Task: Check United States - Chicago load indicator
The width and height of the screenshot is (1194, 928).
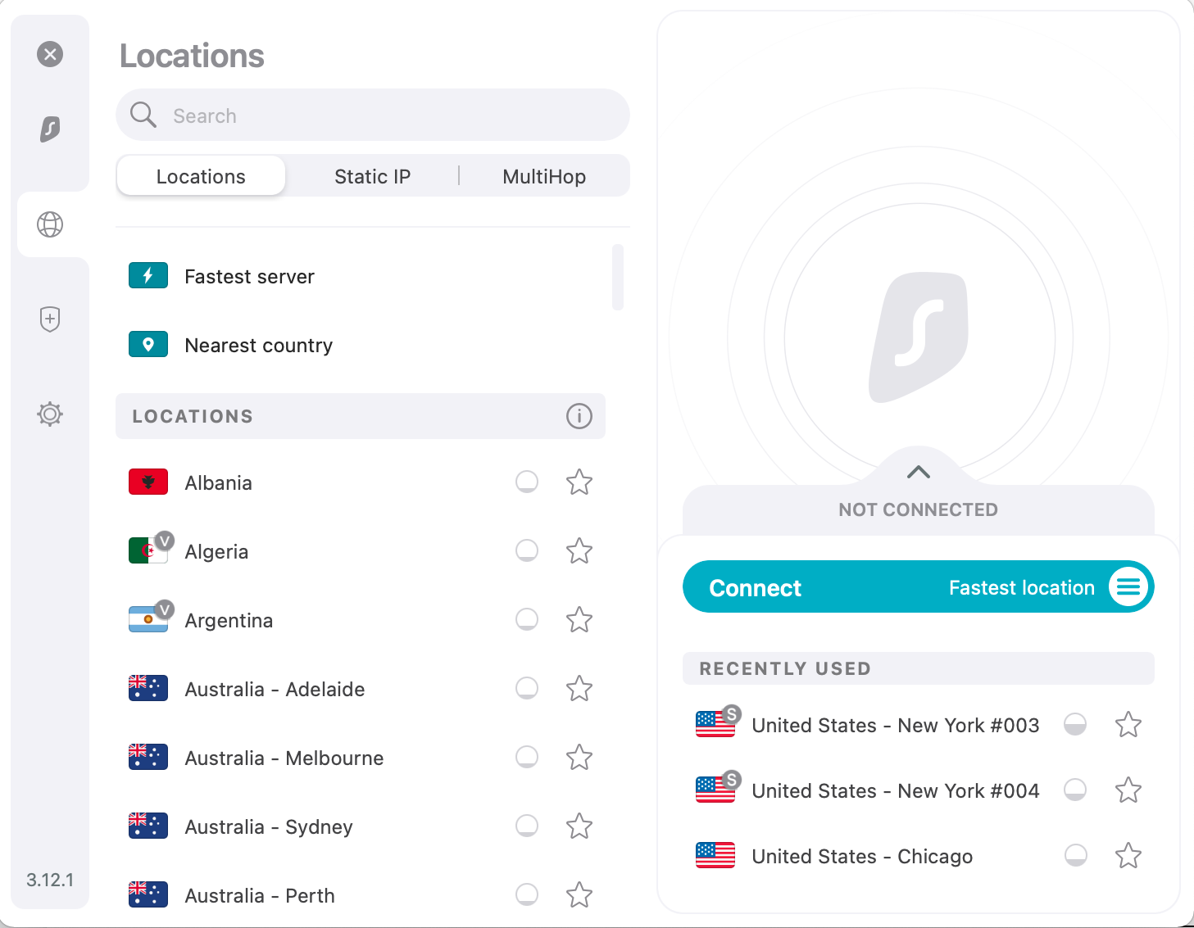Action: click(1074, 855)
